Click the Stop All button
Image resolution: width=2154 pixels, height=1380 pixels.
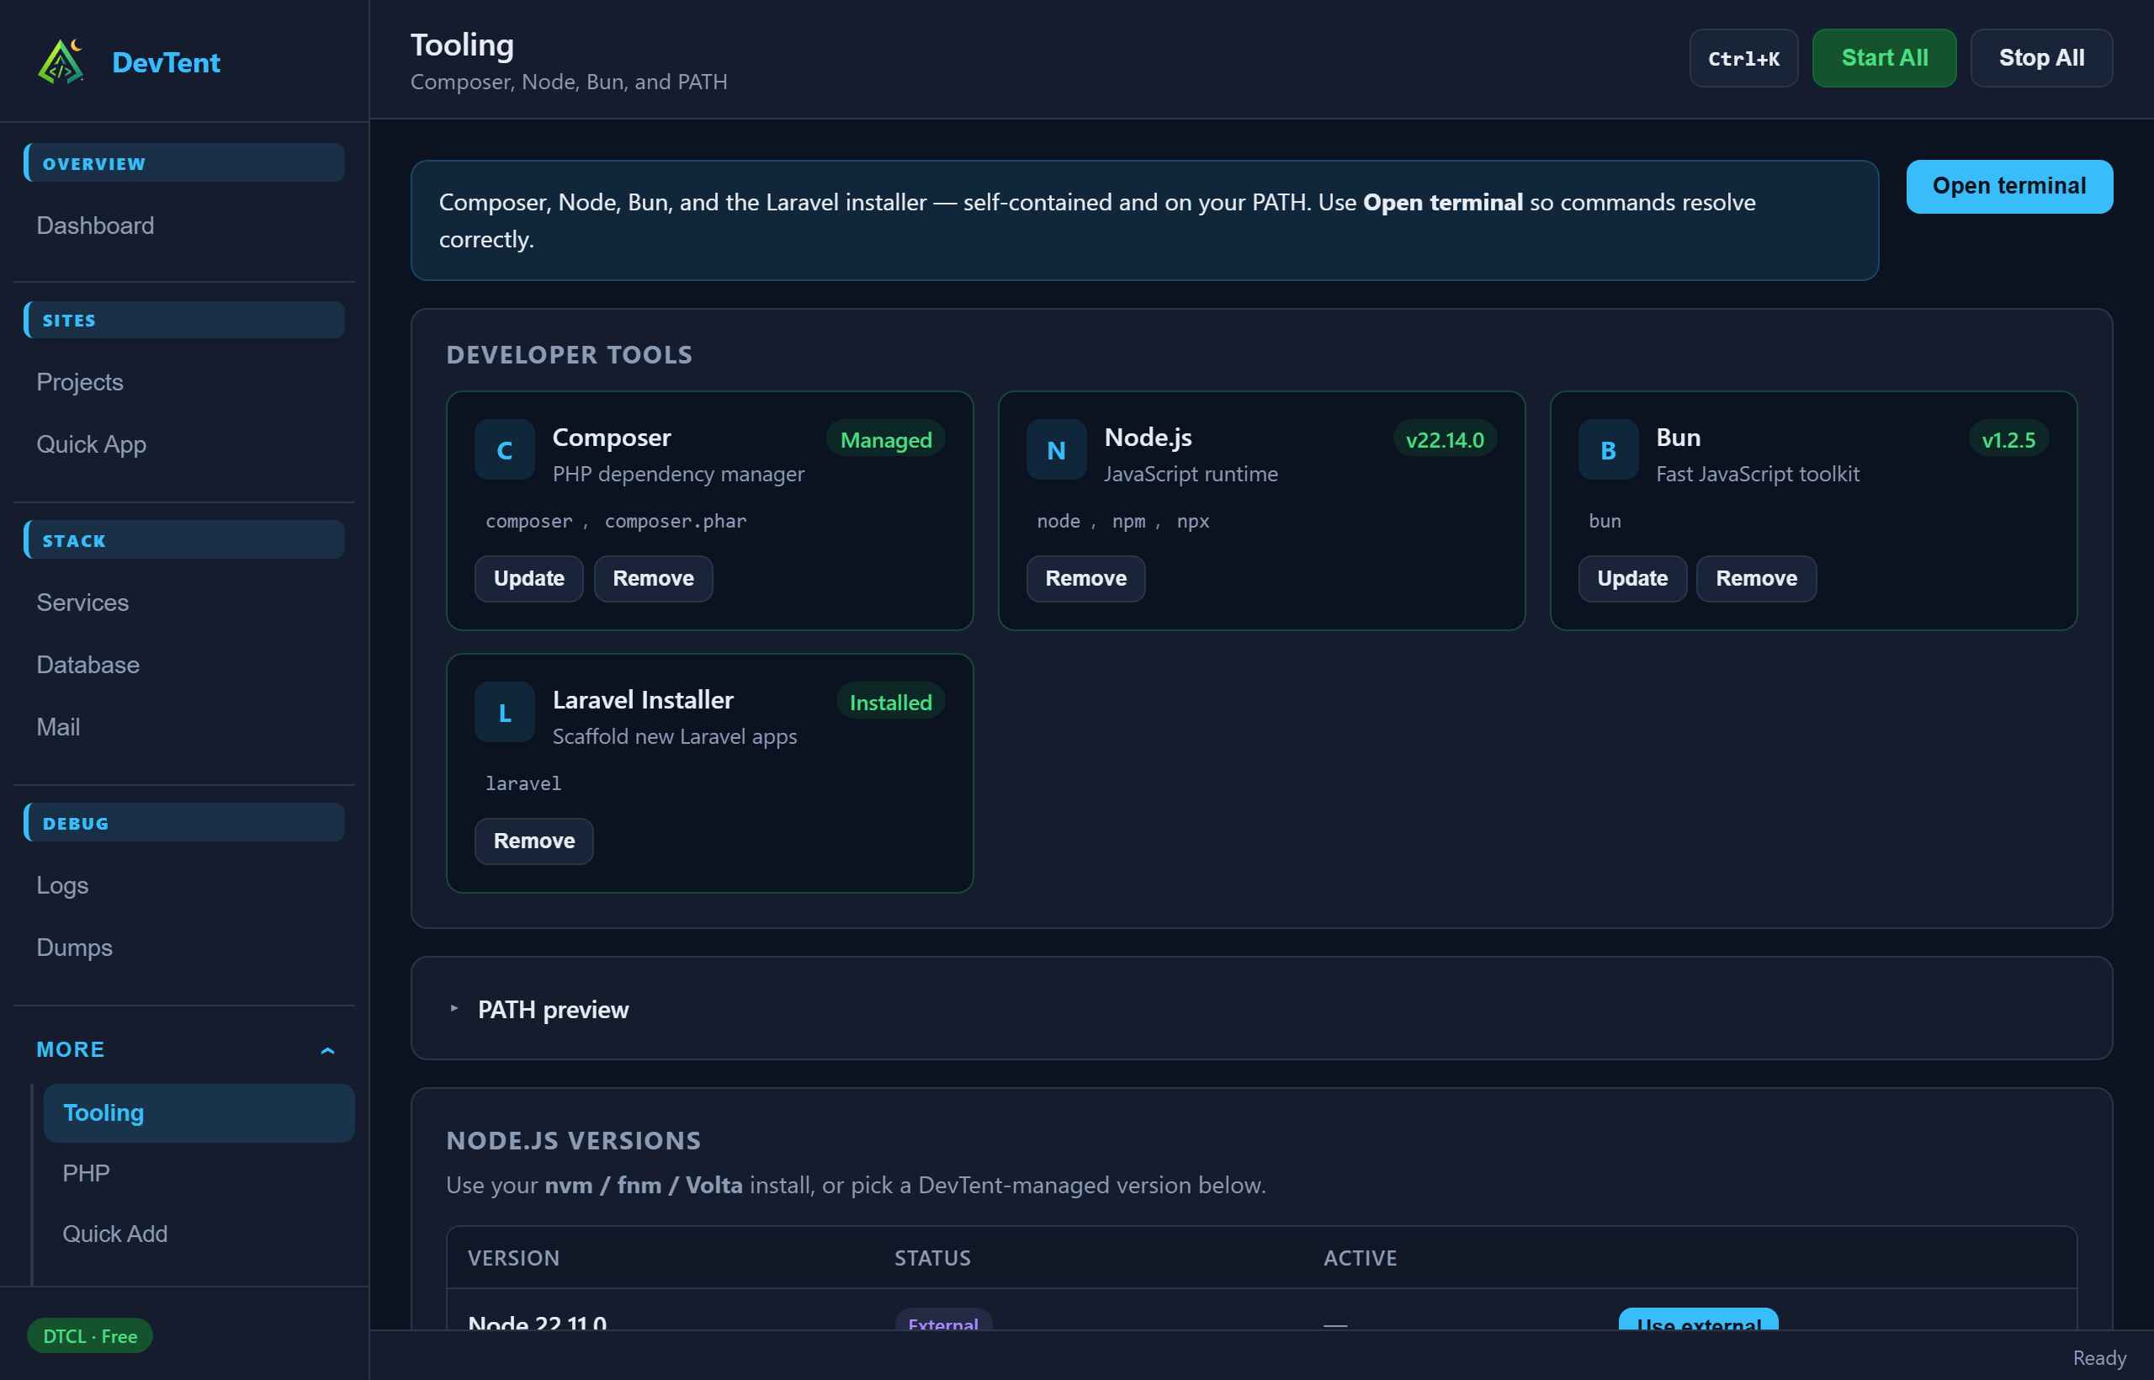click(2042, 58)
